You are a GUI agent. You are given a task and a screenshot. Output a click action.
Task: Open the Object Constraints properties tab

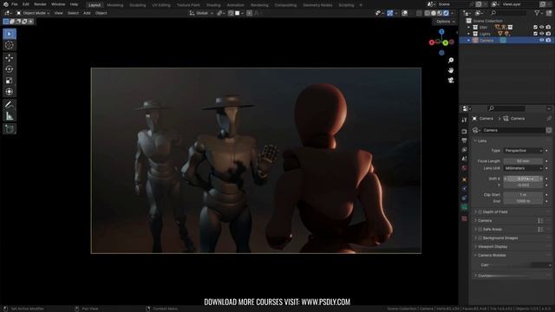click(465, 198)
